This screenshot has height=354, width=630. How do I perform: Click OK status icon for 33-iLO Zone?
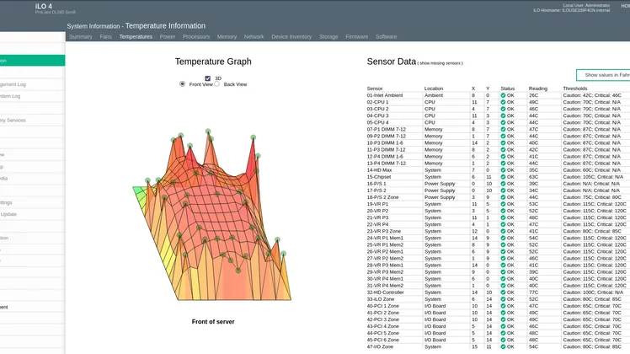coord(503,299)
